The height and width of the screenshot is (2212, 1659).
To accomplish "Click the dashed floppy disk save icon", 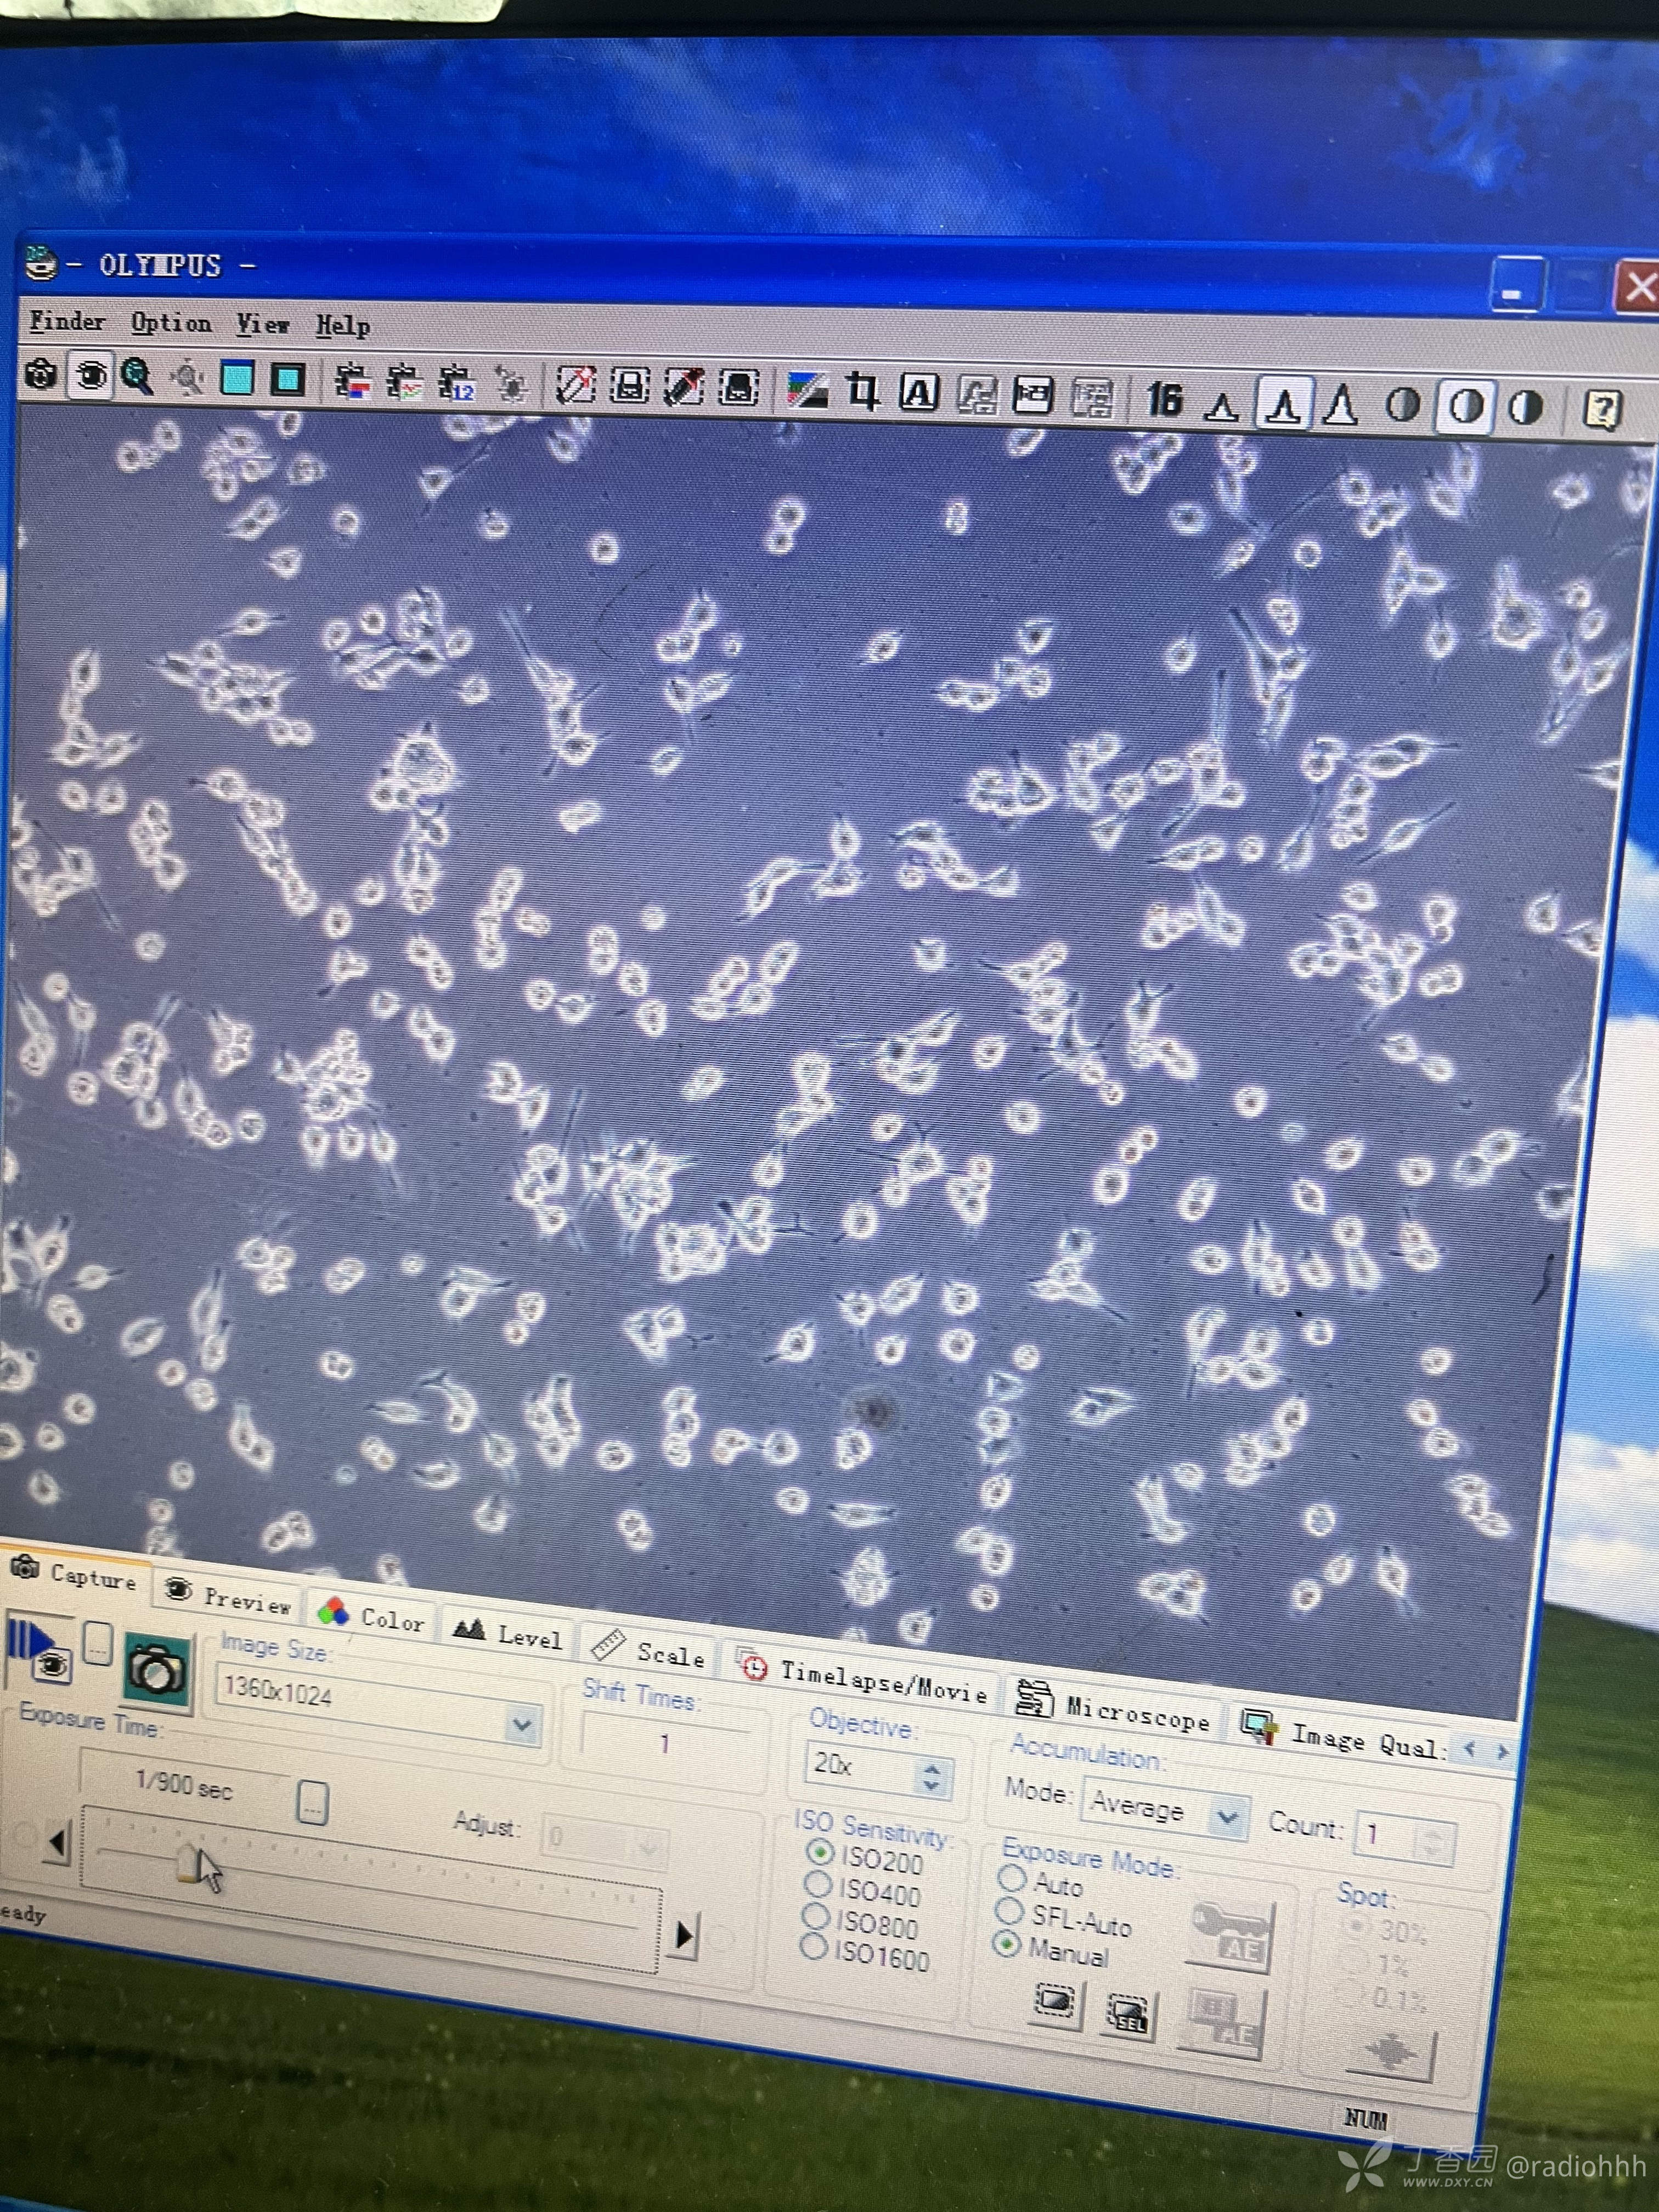I will (630, 386).
